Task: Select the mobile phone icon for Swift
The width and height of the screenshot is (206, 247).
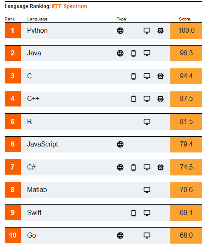Action: coord(133,213)
